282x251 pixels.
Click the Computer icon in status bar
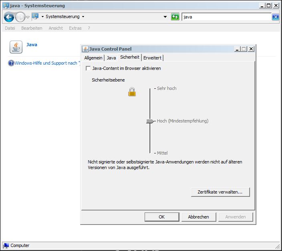[x=6, y=245]
